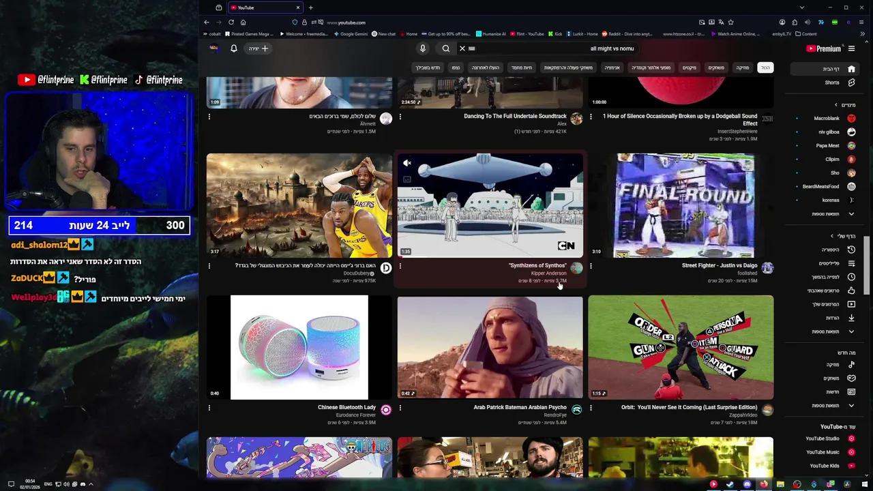The width and height of the screenshot is (873, 491).
Task: Unmute the Synthizens preview video
Action: point(407,163)
